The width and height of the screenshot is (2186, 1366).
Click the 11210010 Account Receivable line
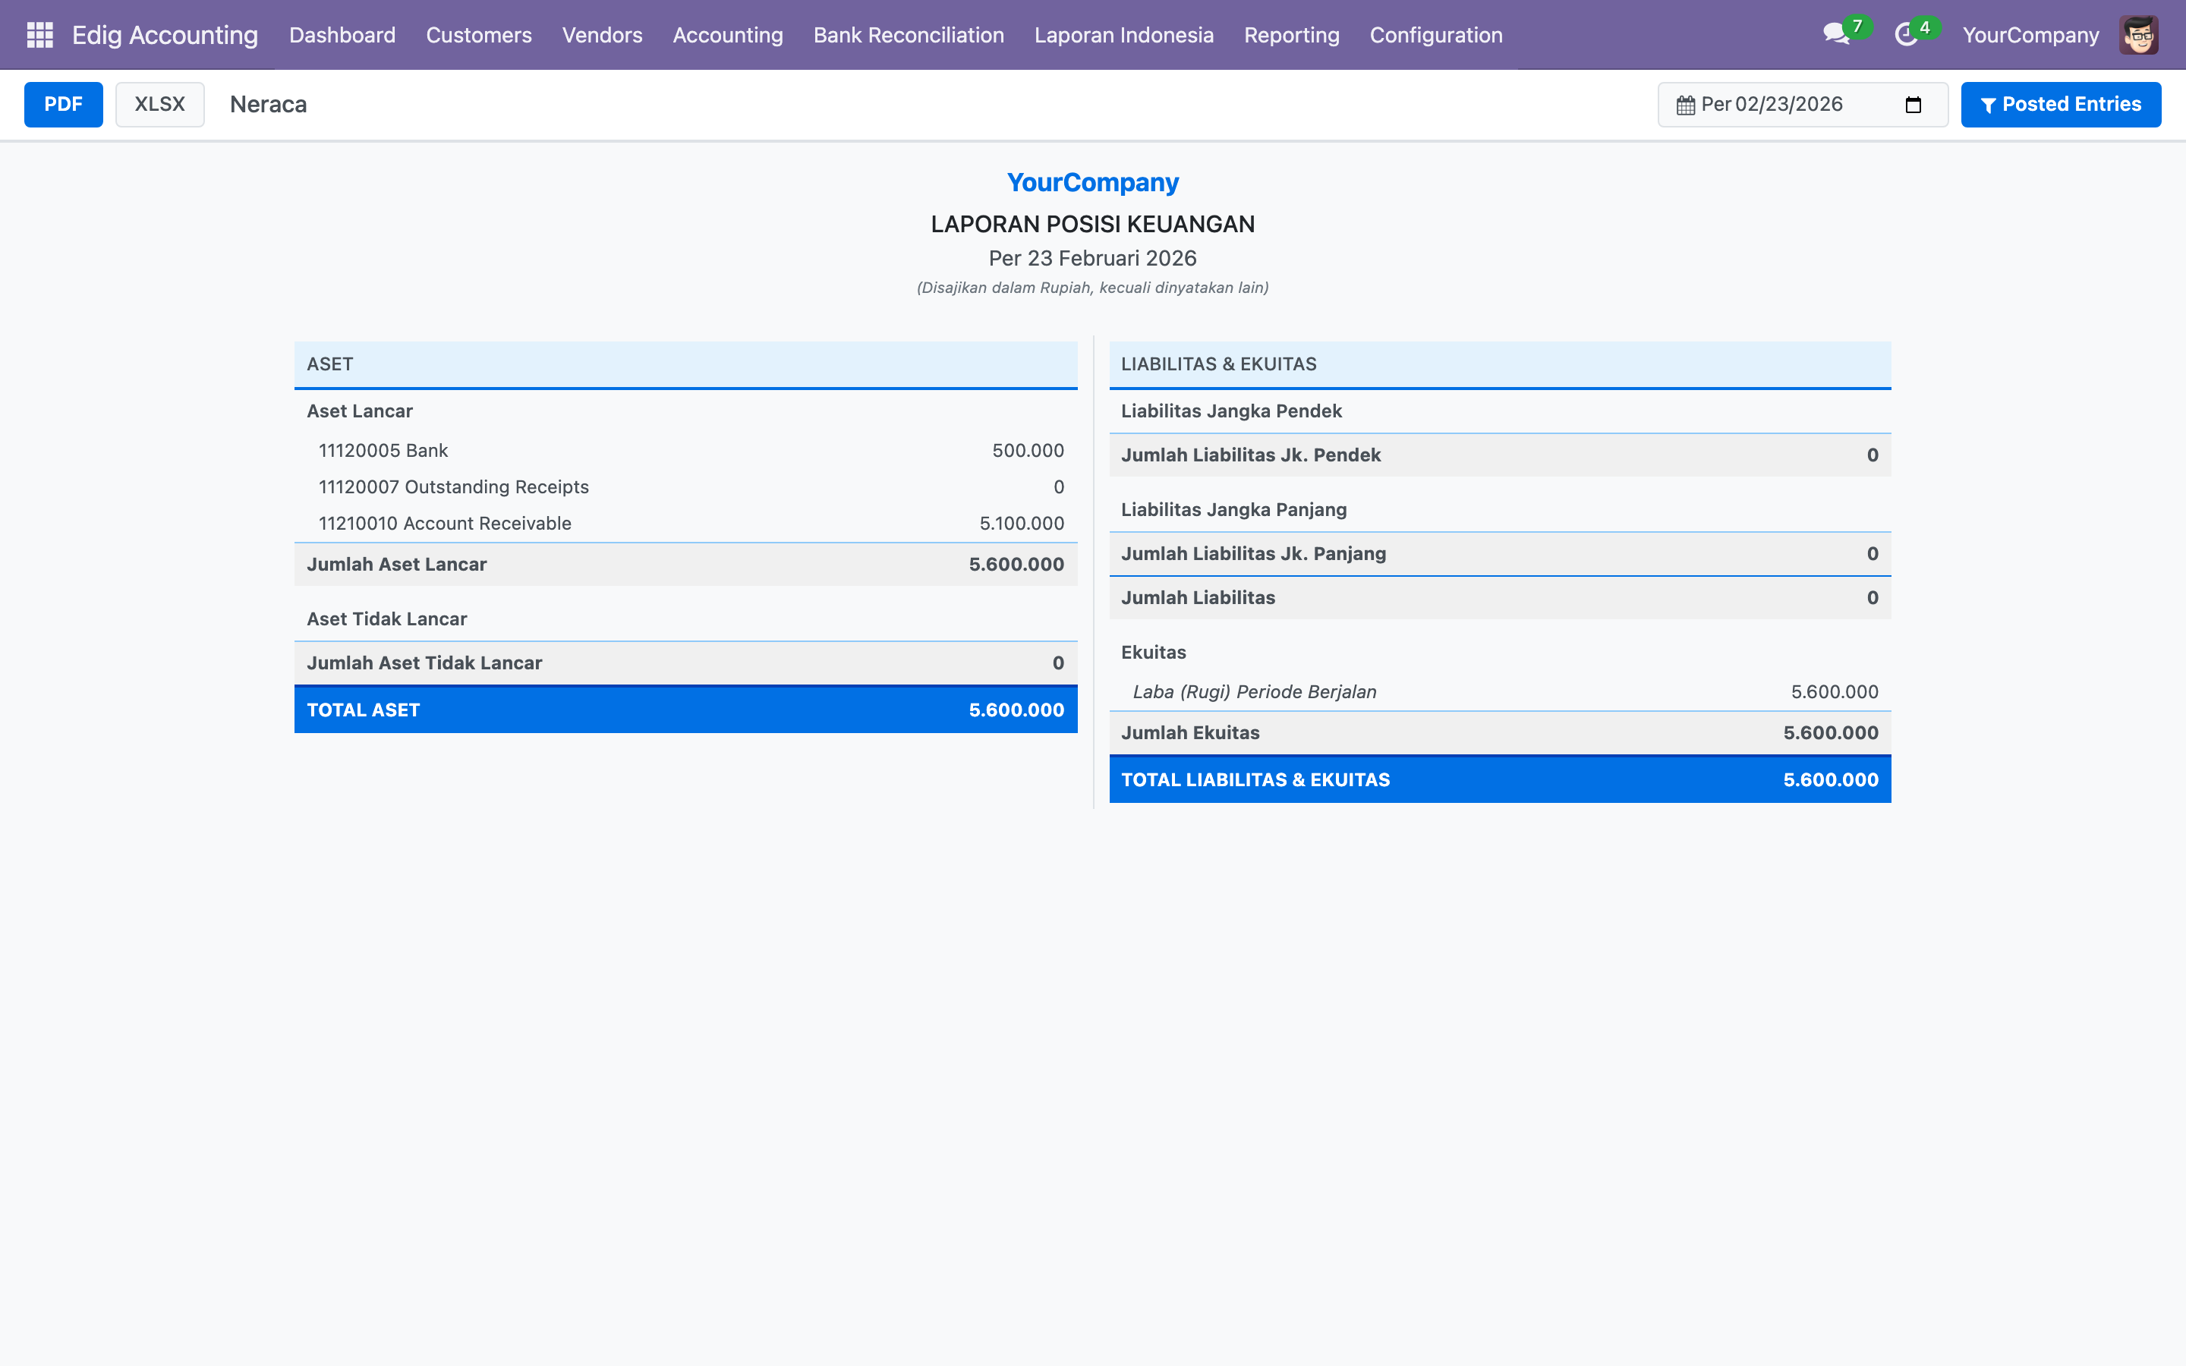pyautogui.click(x=445, y=523)
